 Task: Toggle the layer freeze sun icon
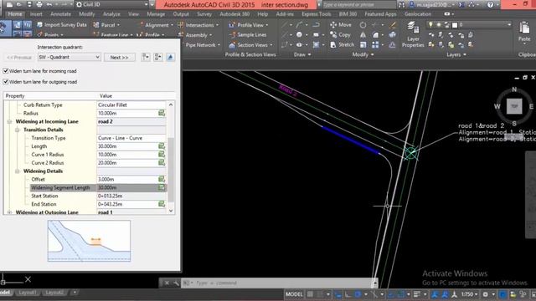(439, 24)
